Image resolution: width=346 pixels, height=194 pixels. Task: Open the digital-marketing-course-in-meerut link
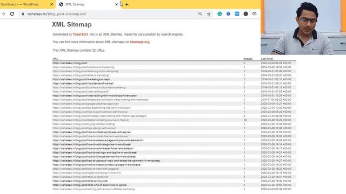91,120
